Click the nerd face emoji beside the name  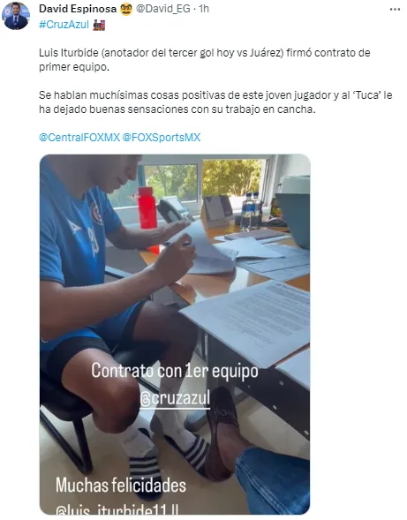coord(126,10)
